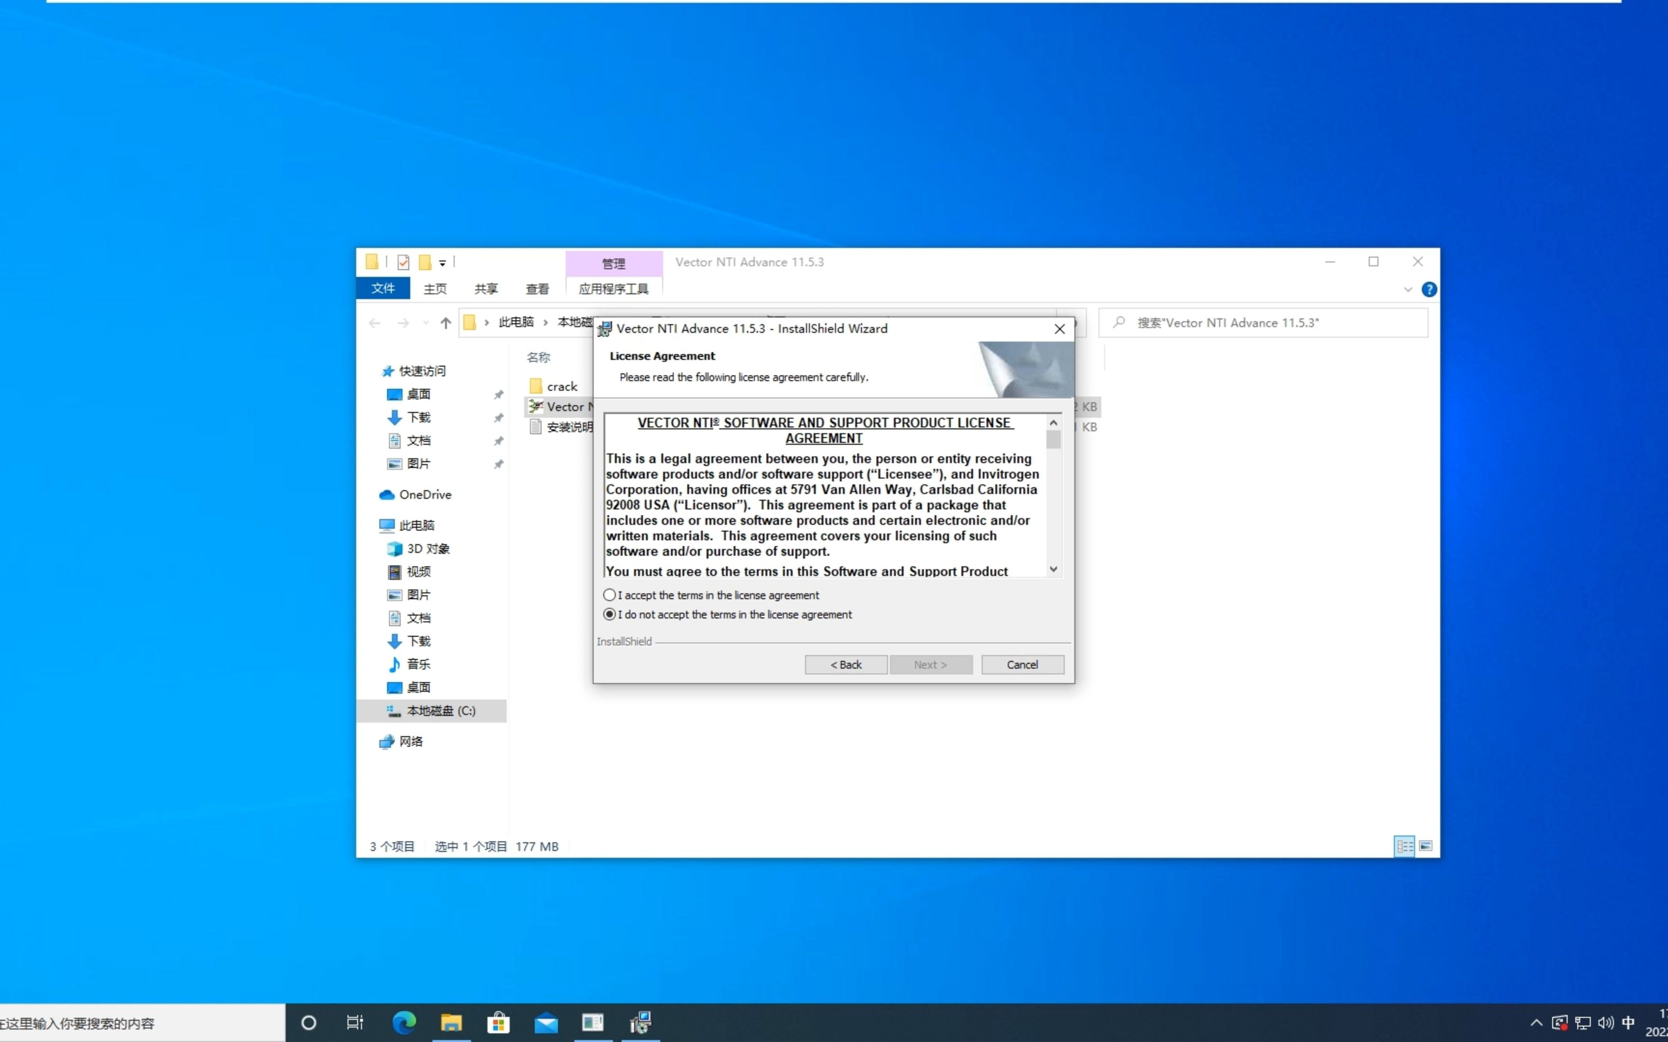Click 此电脑 in the address breadcrumb
This screenshot has width=1668, height=1042.
click(x=516, y=322)
